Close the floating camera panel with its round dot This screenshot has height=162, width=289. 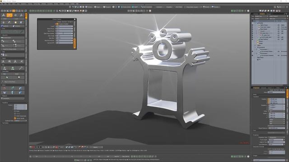(x=75, y=19)
